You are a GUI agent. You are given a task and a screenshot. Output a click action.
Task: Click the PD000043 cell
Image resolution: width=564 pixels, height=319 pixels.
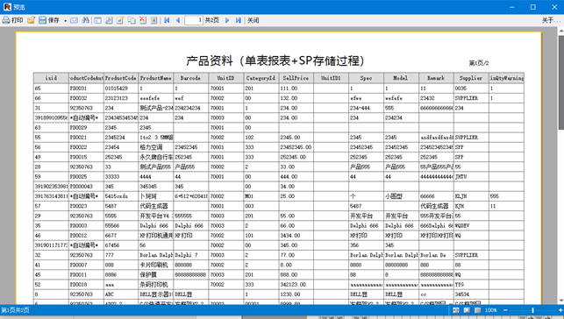[86, 187]
